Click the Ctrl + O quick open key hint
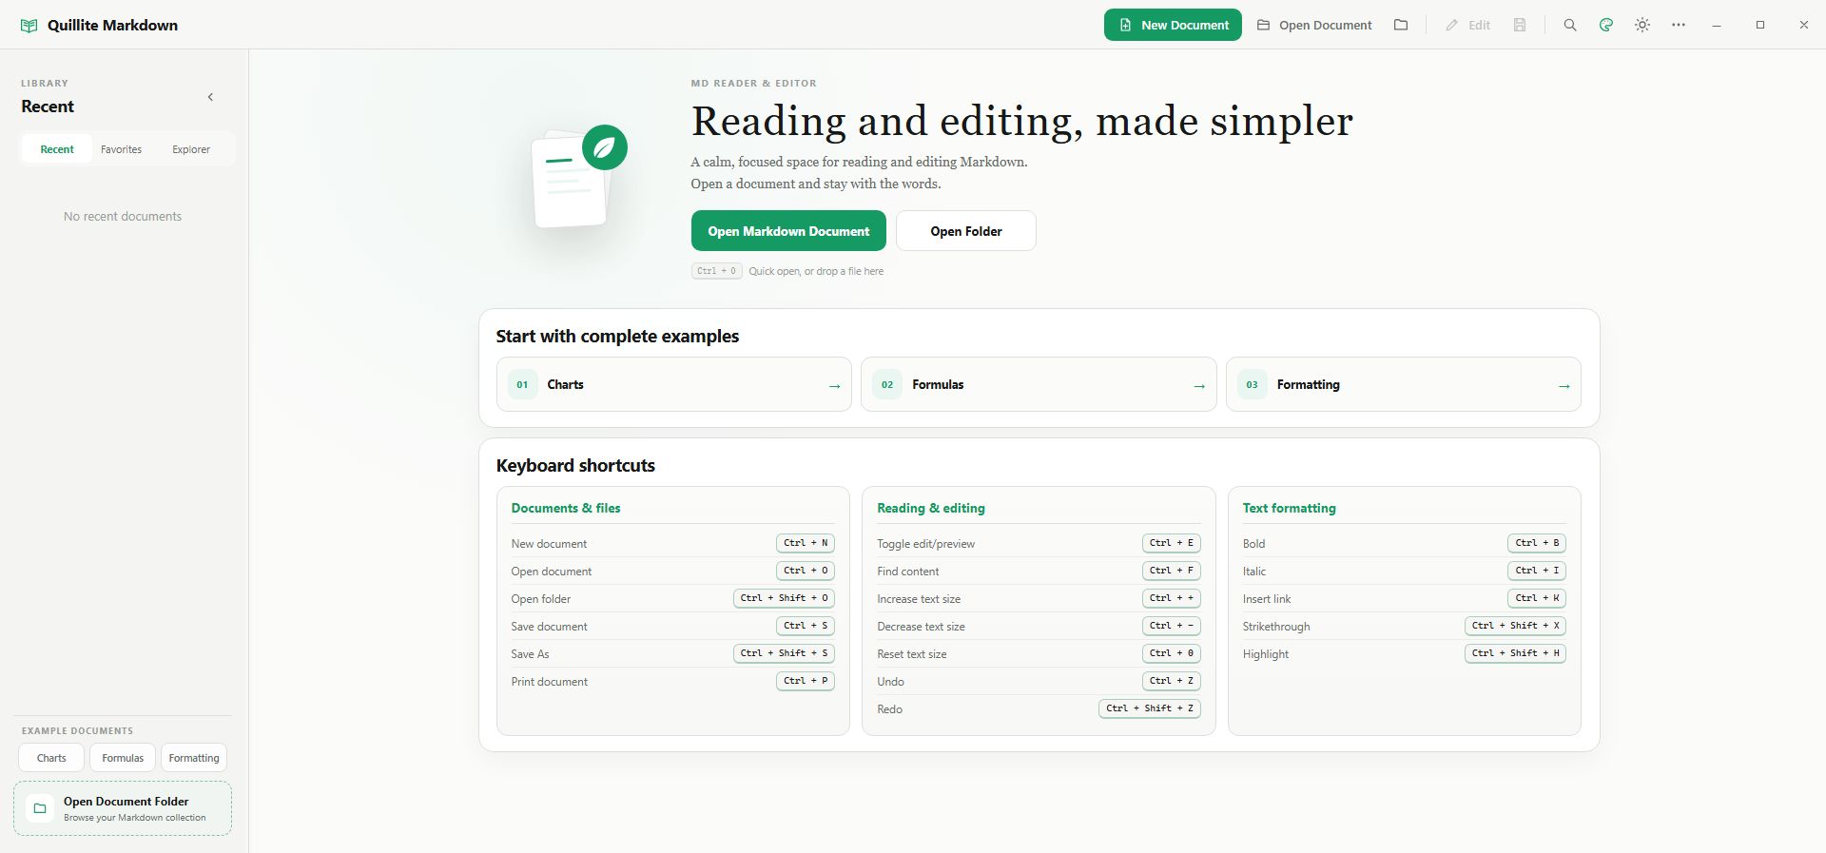The height and width of the screenshot is (853, 1826). click(x=716, y=271)
